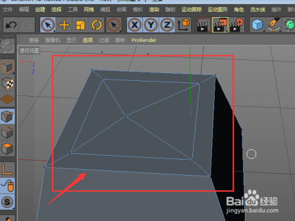The height and width of the screenshot is (221, 295).
Task: Switch to Points mode
Action: pyautogui.click(x=7, y=116)
